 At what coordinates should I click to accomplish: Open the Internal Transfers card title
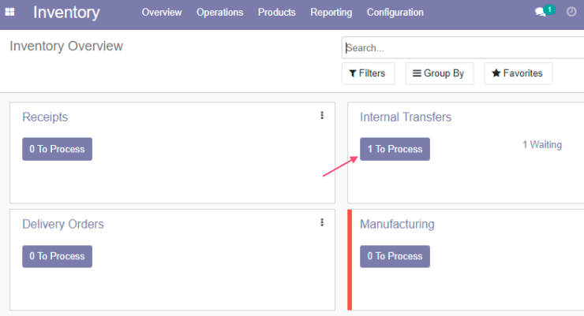[x=405, y=117]
